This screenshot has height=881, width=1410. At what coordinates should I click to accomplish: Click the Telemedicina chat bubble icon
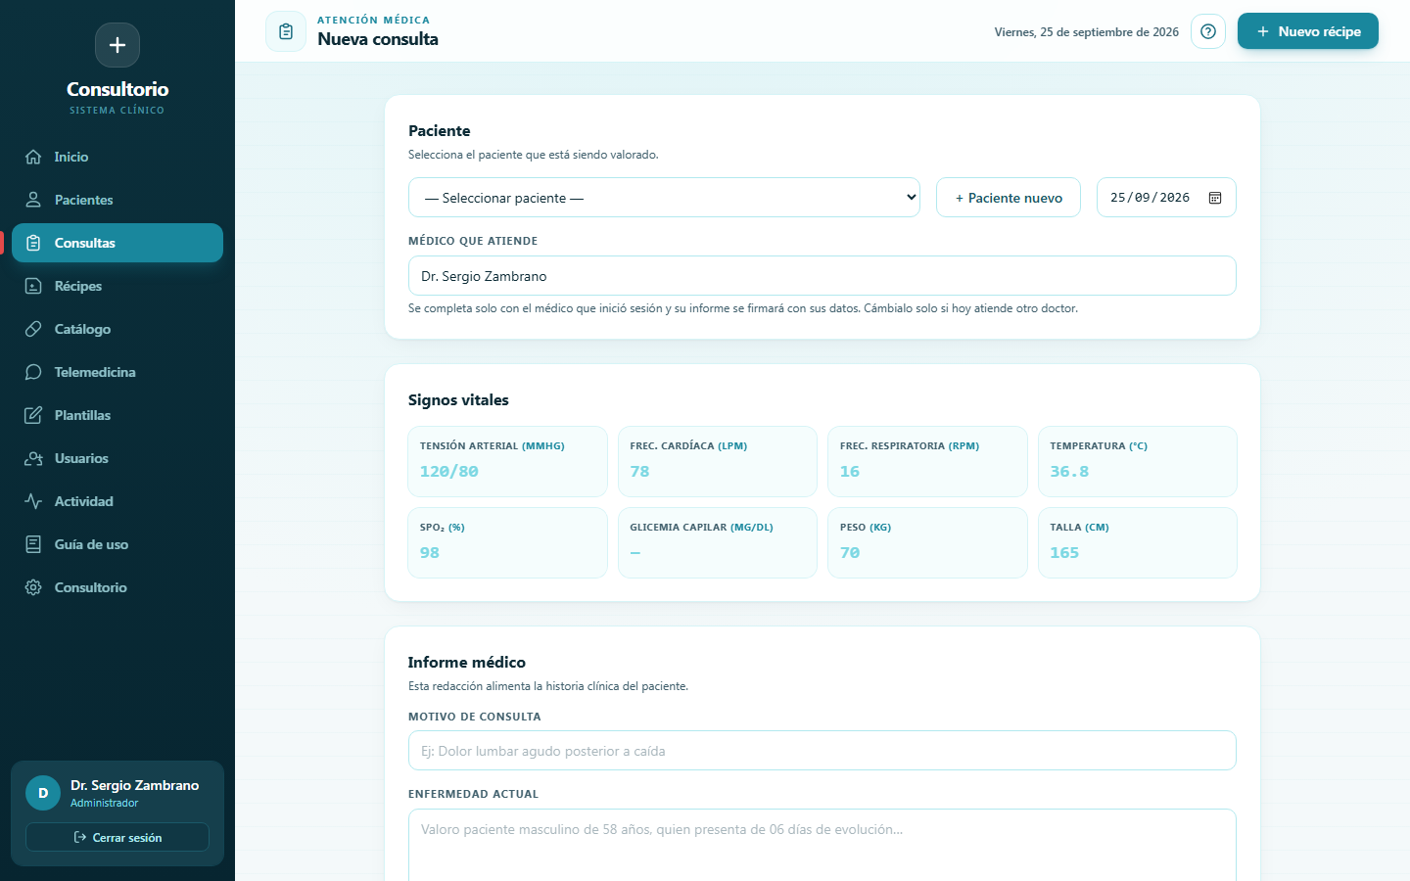click(x=33, y=372)
